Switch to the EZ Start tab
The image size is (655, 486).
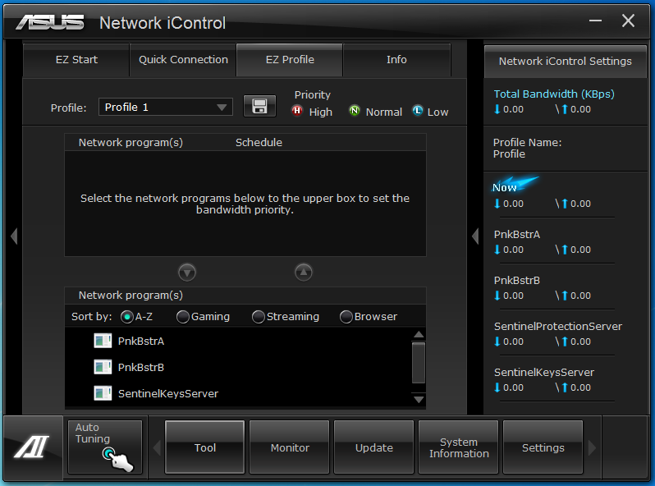[76, 60]
